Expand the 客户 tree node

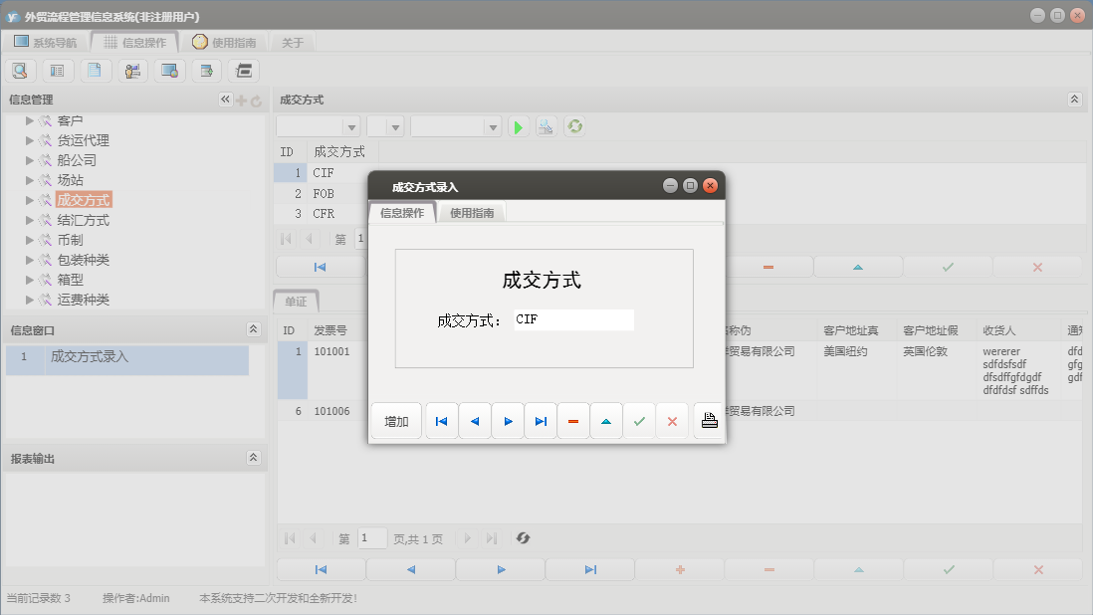click(29, 119)
